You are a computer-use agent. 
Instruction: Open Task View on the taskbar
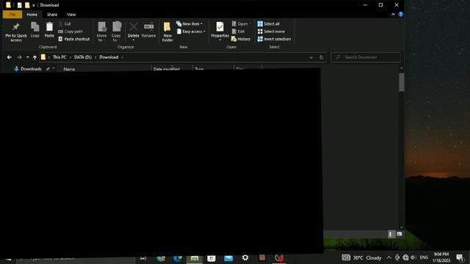pyautogui.click(x=143, y=257)
